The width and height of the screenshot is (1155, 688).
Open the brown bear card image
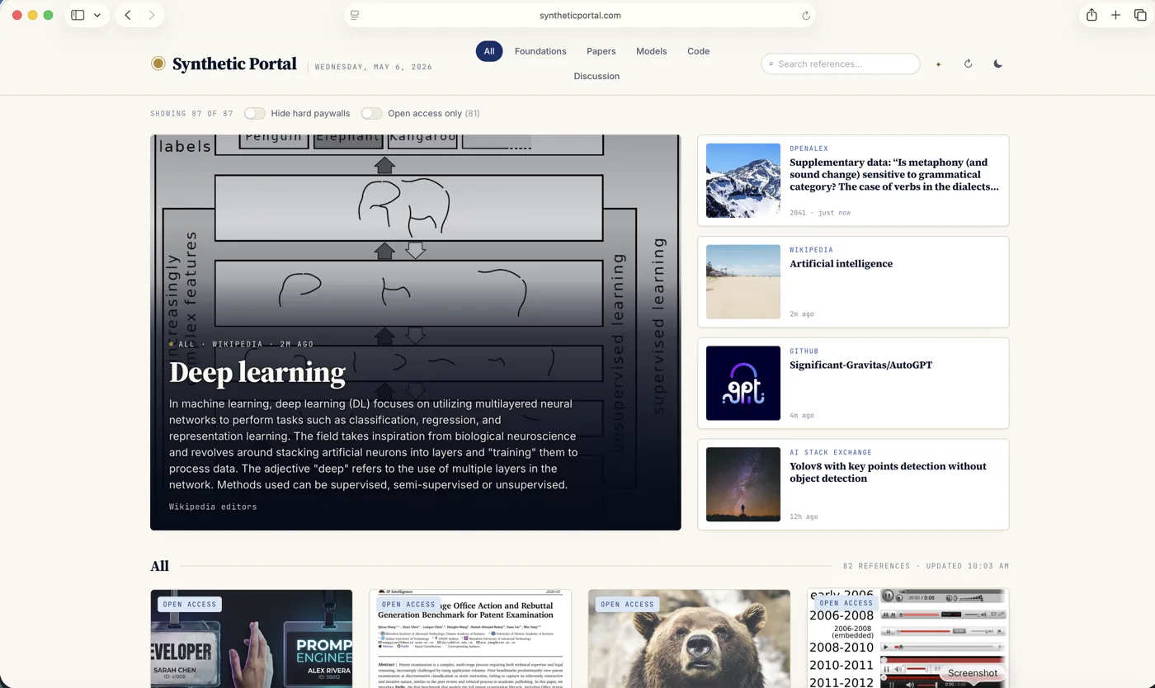coord(689,639)
